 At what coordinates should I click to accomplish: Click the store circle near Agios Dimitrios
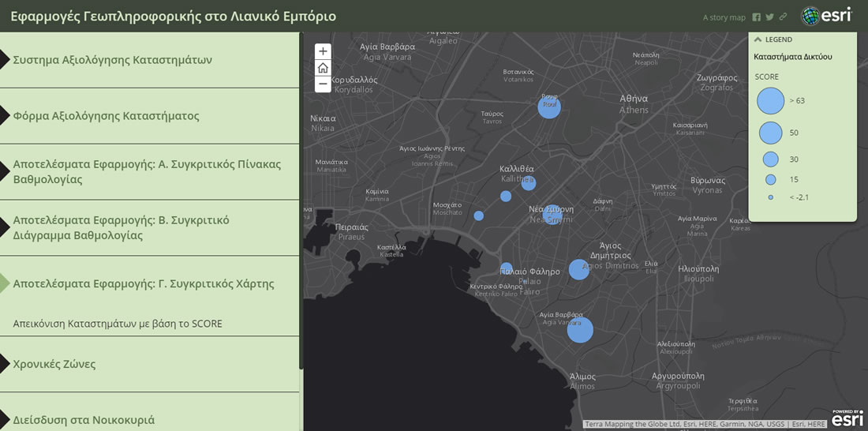tap(579, 269)
